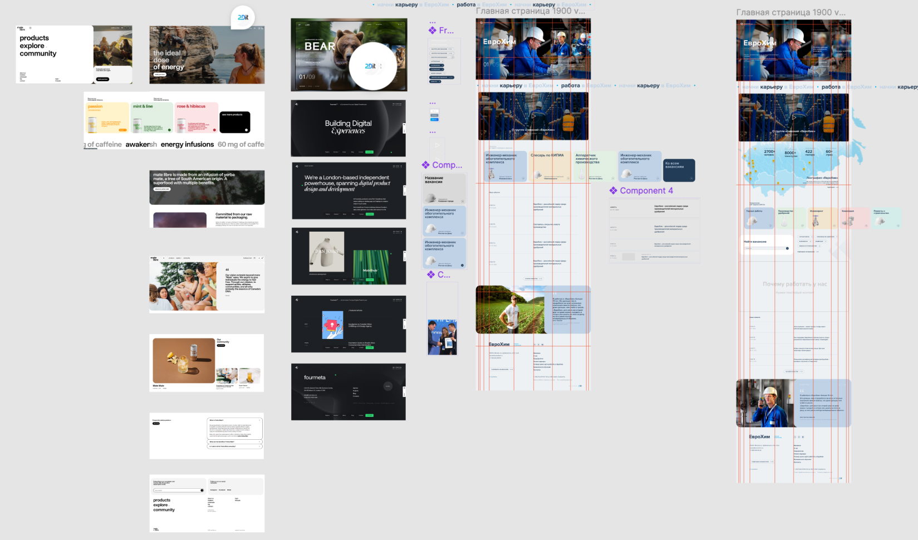Image resolution: width=918 pixels, height=540 pixels.
Task: Select the blue illustration card in the dark frame
Action: point(332,325)
